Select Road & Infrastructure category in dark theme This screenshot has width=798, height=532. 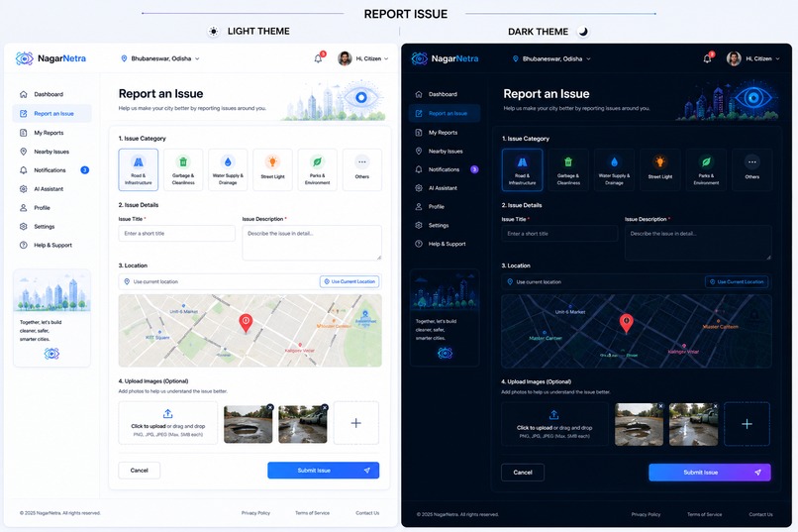522,169
